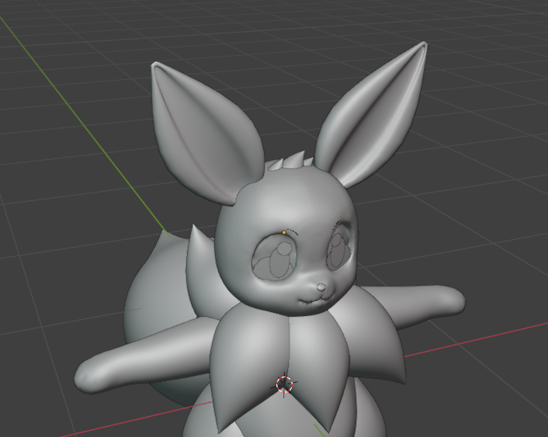548x437 pixels.
Task: Select the character's small nose
Action: (321, 287)
